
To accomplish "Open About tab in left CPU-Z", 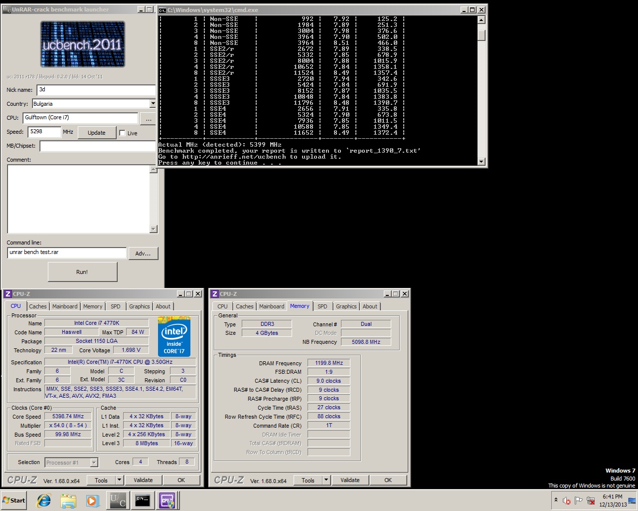I will [163, 306].
